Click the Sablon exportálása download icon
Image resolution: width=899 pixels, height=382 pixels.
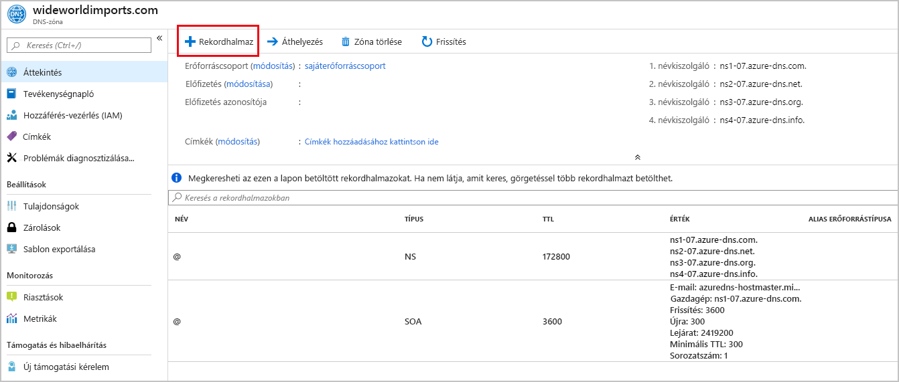pos(11,249)
